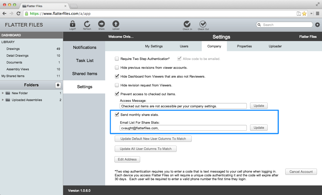Expand the Uploaded Assemblies tree arrow
Viewport: 322px width, 195px height.
pyautogui.click(x=3, y=100)
